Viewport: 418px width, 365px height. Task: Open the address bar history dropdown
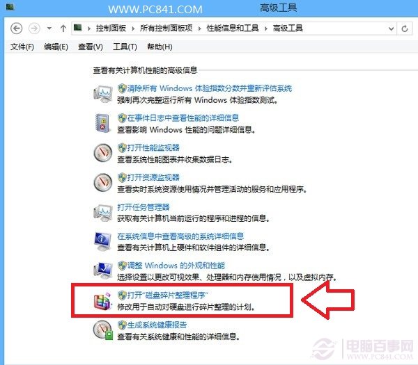pyautogui.click(x=391, y=29)
